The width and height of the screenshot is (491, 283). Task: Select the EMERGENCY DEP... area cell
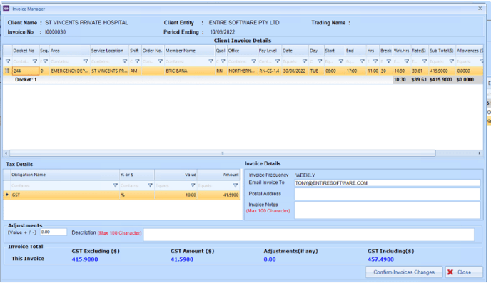point(70,71)
